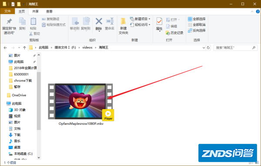The width and height of the screenshot is (261, 166).
Task: Click the Open ribbon command
Action: (173, 20)
